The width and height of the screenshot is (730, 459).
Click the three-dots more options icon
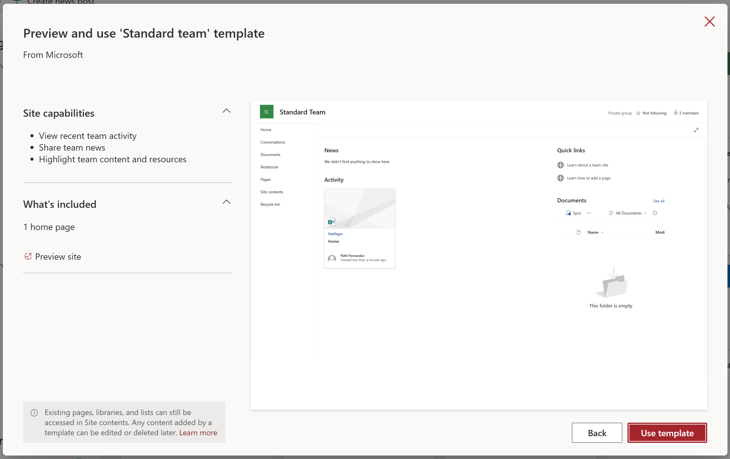[x=589, y=213]
